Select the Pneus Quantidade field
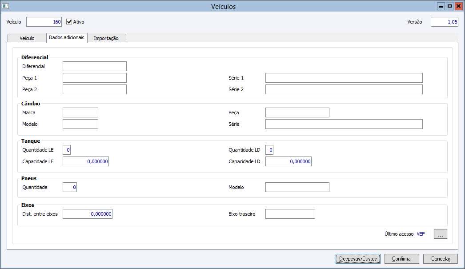 (70, 187)
